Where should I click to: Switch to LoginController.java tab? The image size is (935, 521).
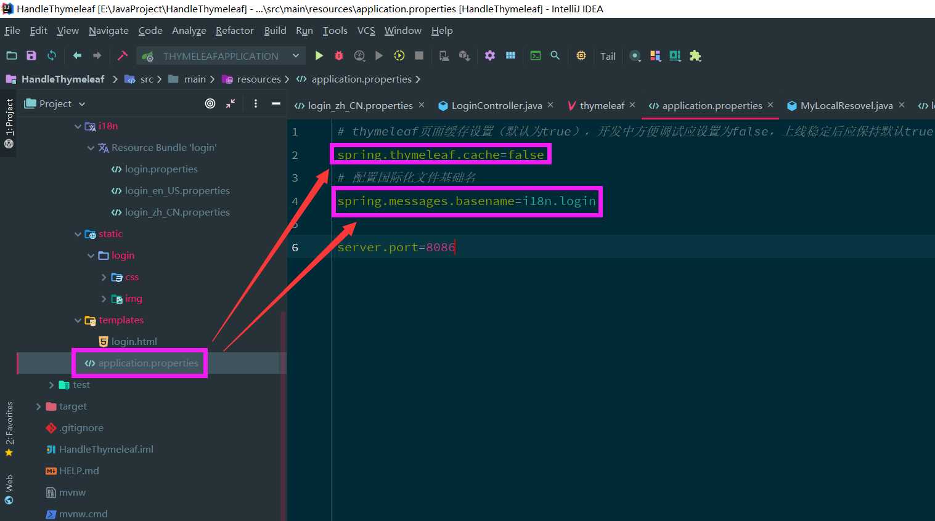tap(490, 105)
